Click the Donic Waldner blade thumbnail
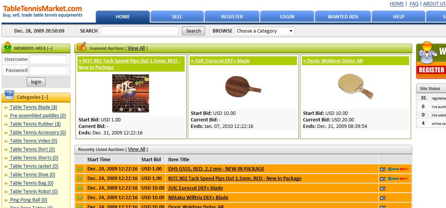This screenshot has height=208, width=446. (x=356, y=86)
